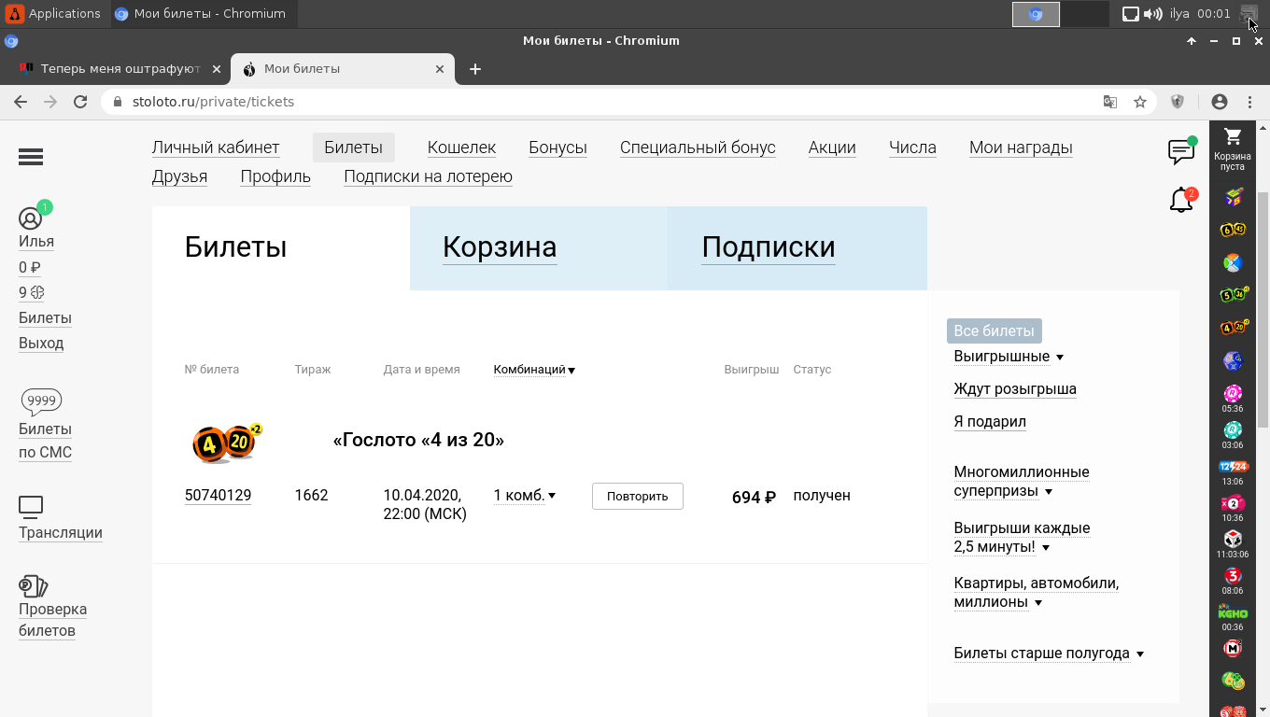Open the Chromium profile account icon
The width and height of the screenshot is (1270, 717).
point(1219,102)
